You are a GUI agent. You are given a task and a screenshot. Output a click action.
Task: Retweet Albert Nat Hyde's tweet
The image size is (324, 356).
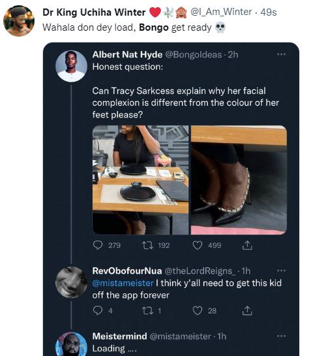click(x=148, y=246)
